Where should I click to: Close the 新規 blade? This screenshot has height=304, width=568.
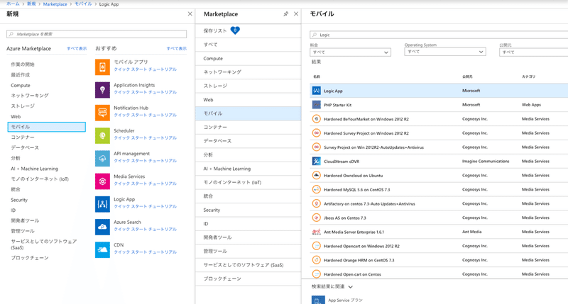tap(189, 13)
